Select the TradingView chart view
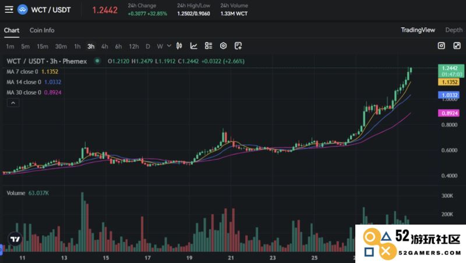 (x=418, y=30)
